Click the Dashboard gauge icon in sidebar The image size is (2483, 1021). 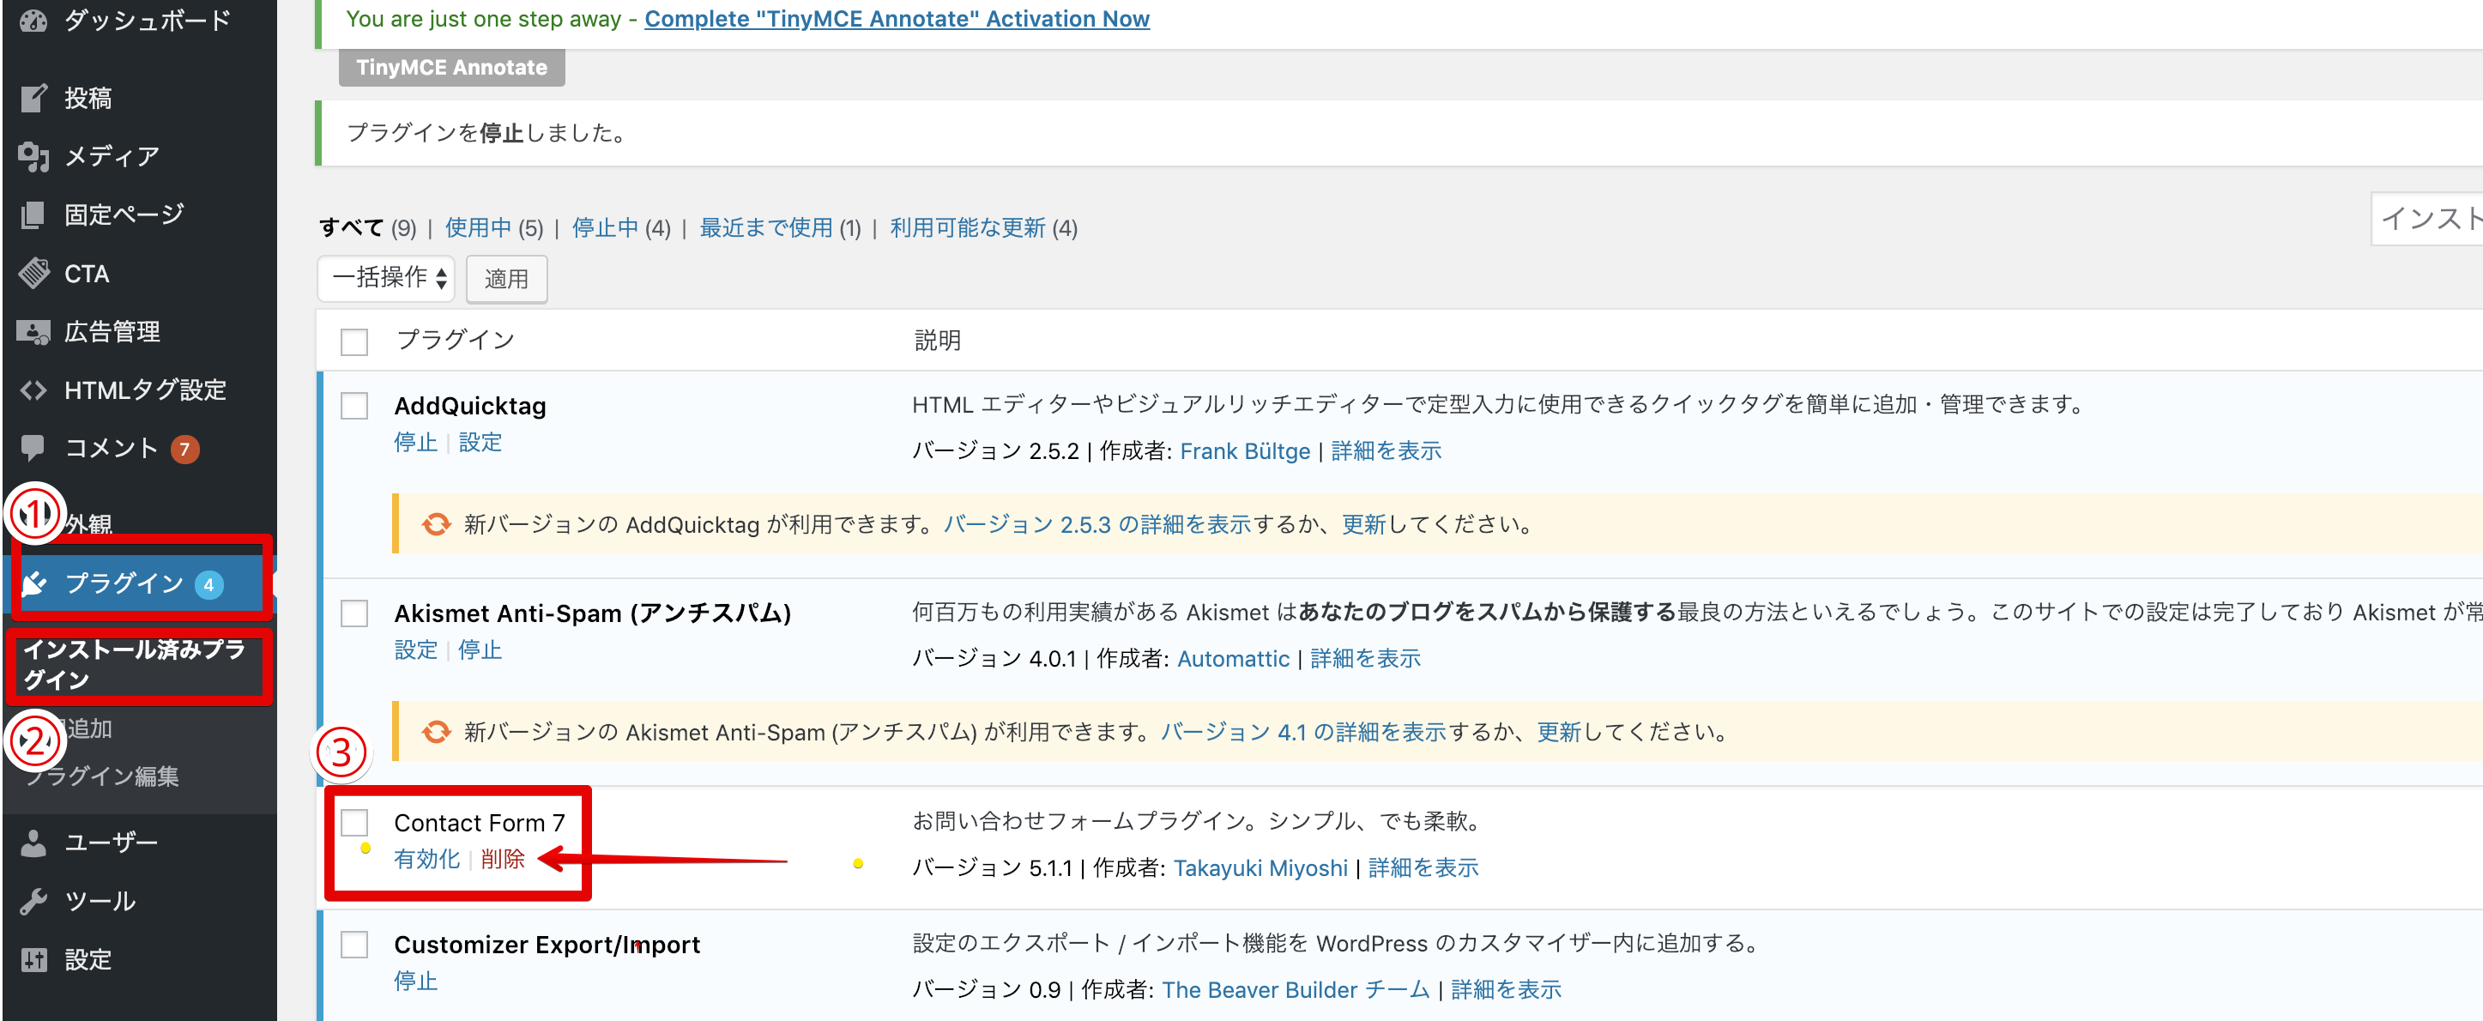point(33,19)
